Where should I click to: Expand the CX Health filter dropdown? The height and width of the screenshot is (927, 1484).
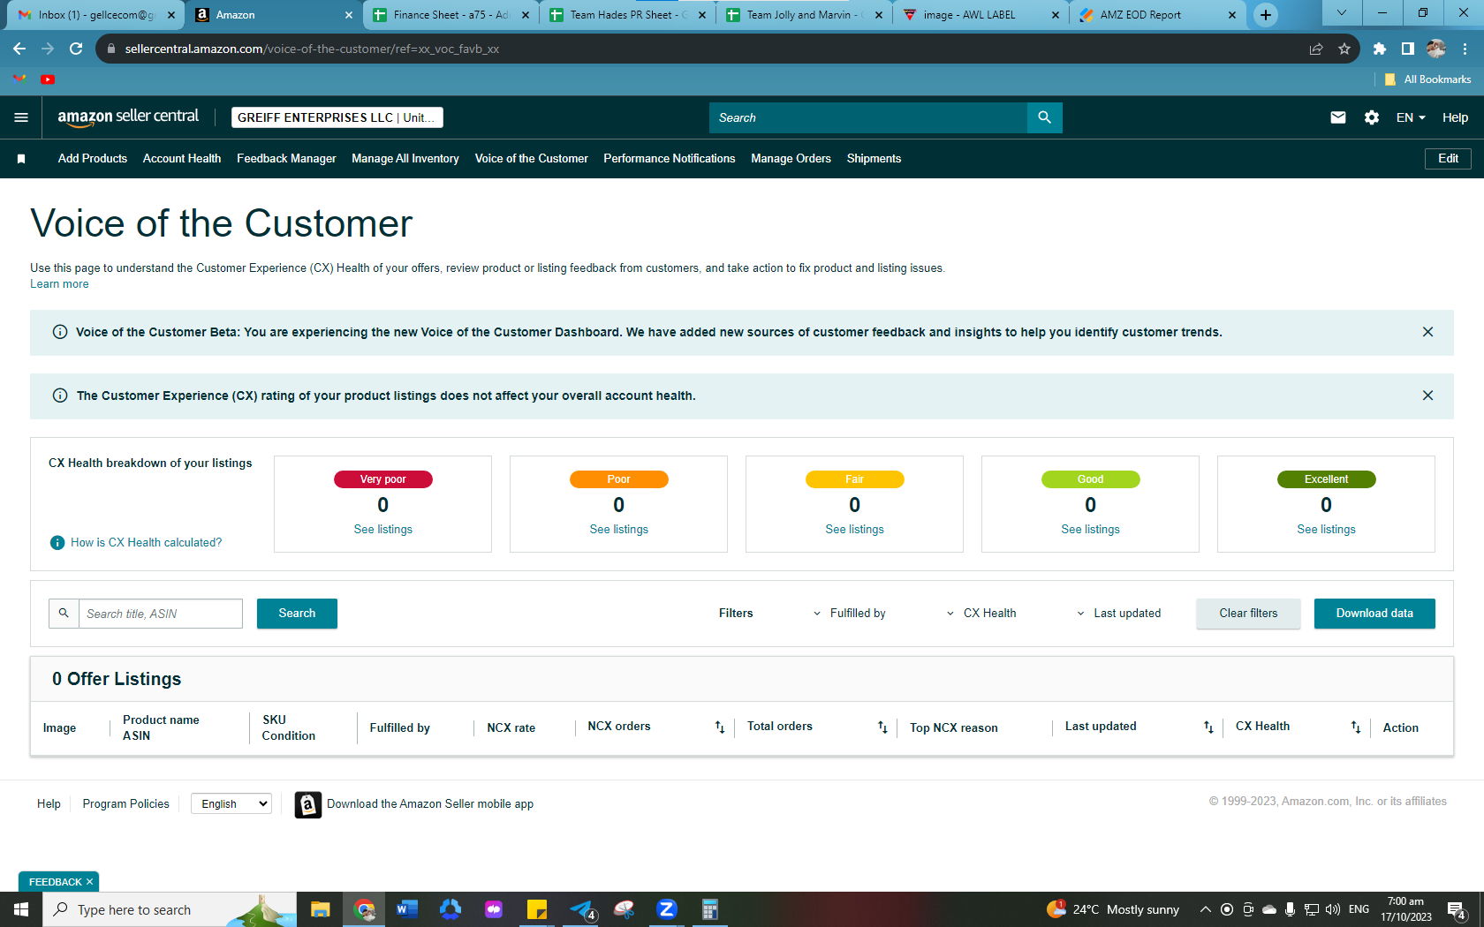click(x=981, y=614)
